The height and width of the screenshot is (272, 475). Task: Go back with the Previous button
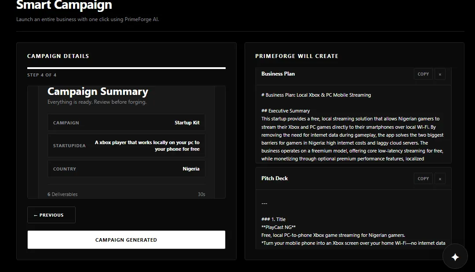51,215
